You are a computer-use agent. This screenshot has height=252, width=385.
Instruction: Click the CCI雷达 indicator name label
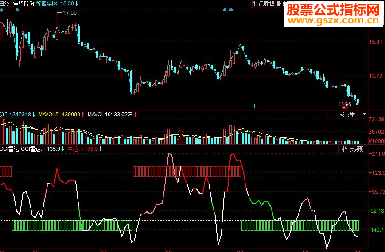pos(9,149)
